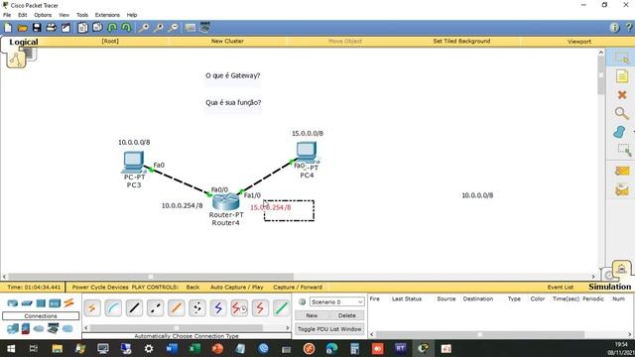Select the Inspect magnifier tool
Screen dimensions: 635x357
(621, 113)
